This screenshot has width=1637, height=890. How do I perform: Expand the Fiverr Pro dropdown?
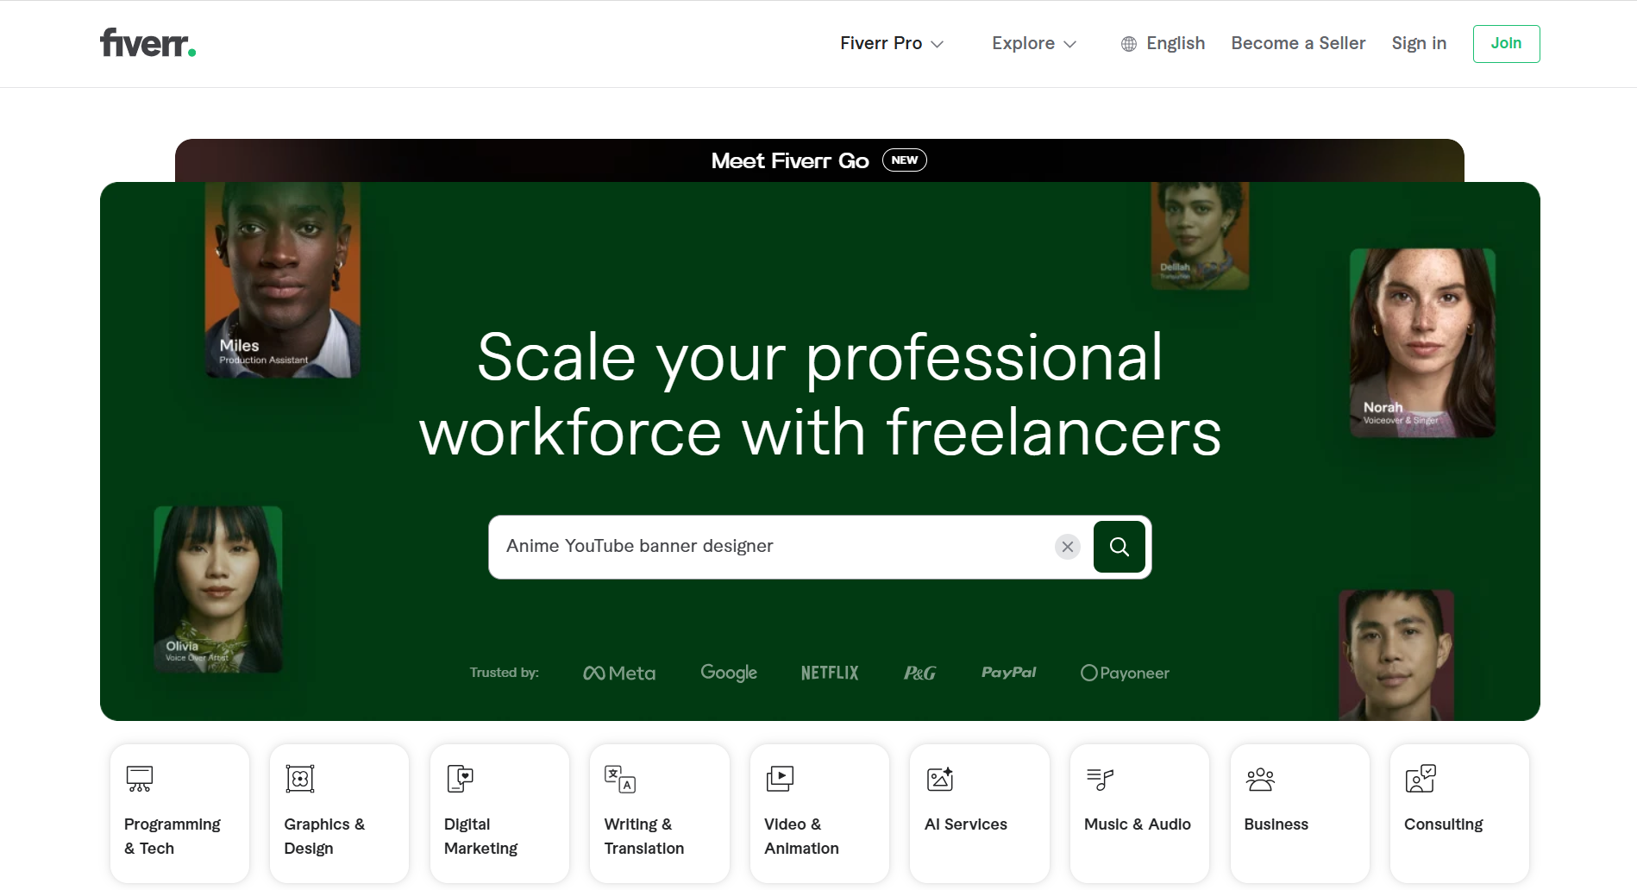[x=892, y=43]
